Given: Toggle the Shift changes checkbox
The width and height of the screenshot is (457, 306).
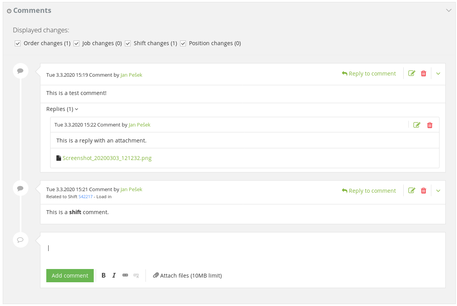Looking at the screenshot, I should (128, 43).
